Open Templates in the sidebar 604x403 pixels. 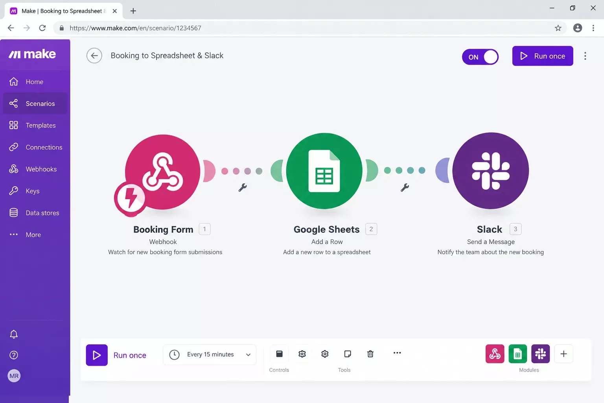coord(35,126)
